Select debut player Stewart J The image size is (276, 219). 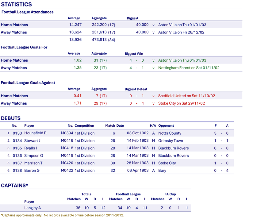coord(32,141)
